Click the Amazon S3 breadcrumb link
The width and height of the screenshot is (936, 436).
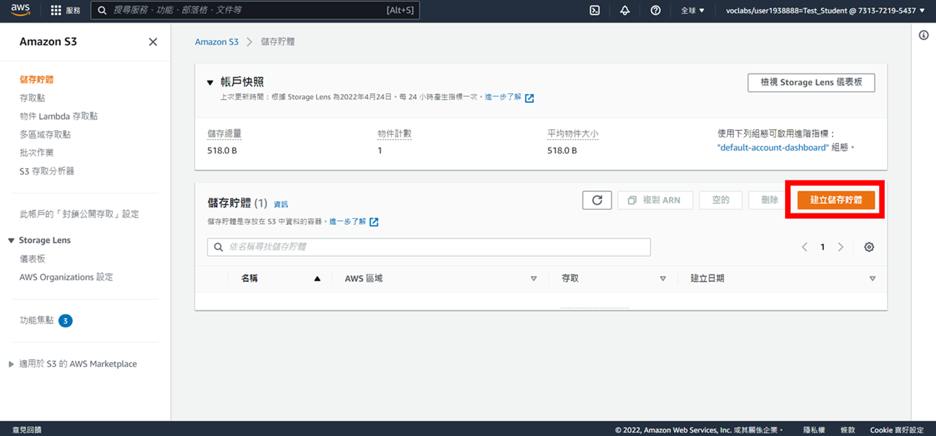tap(217, 42)
